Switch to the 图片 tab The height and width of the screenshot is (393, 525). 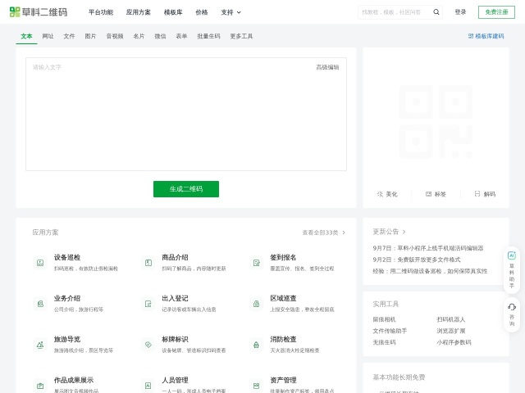(90, 36)
